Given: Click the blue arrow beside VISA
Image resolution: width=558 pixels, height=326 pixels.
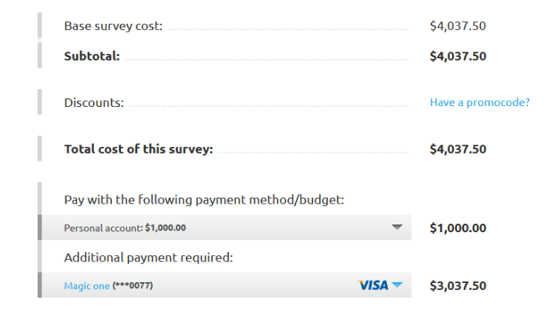Looking at the screenshot, I should [x=397, y=285].
